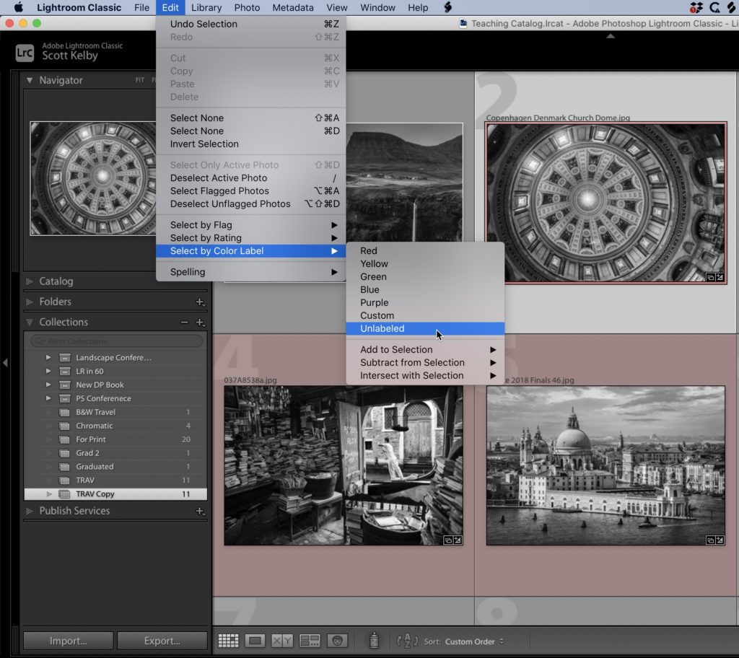Click badge icon on Church Dome thumbnail
The width and height of the screenshot is (739, 658).
coord(715,277)
